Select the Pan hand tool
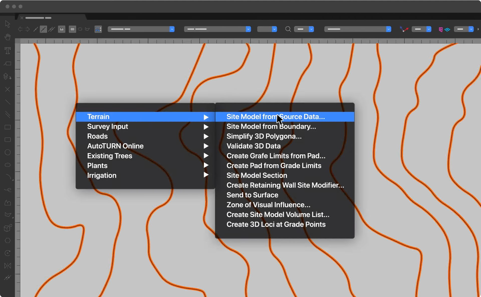The width and height of the screenshot is (481, 297). pyautogui.click(x=8, y=37)
